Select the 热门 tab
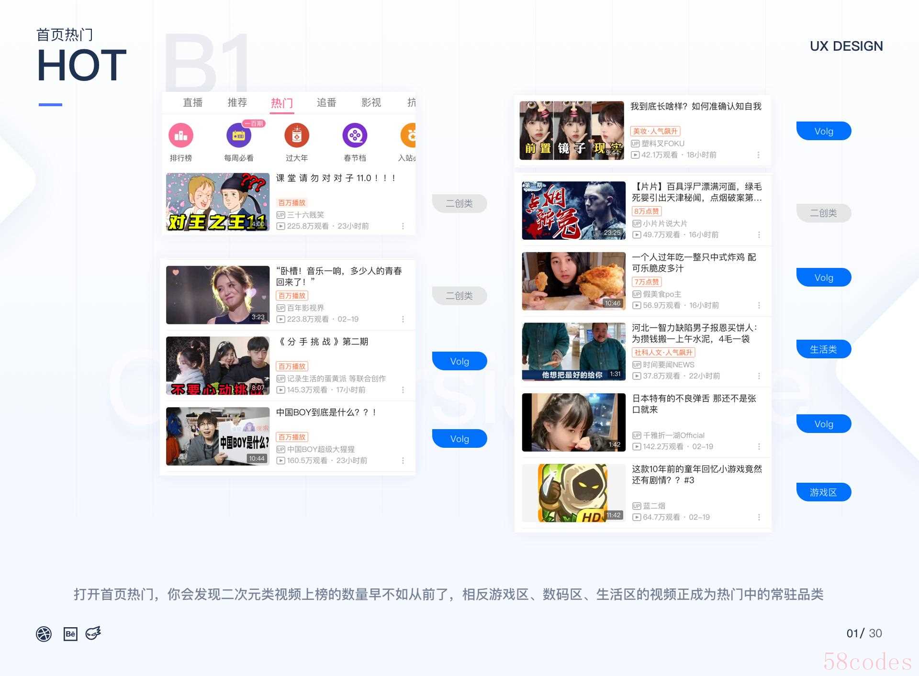919x676 pixels. 282,103
